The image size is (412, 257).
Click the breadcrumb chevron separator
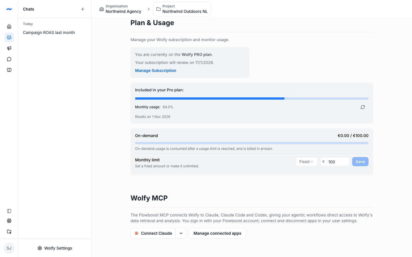tap(149, 9)
